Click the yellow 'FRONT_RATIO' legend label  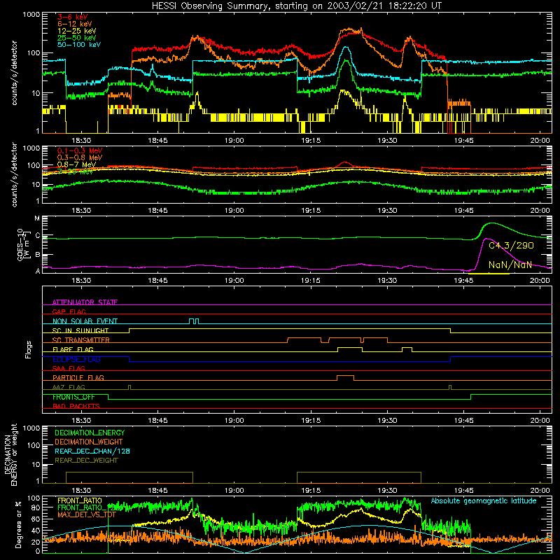point(80,501)
